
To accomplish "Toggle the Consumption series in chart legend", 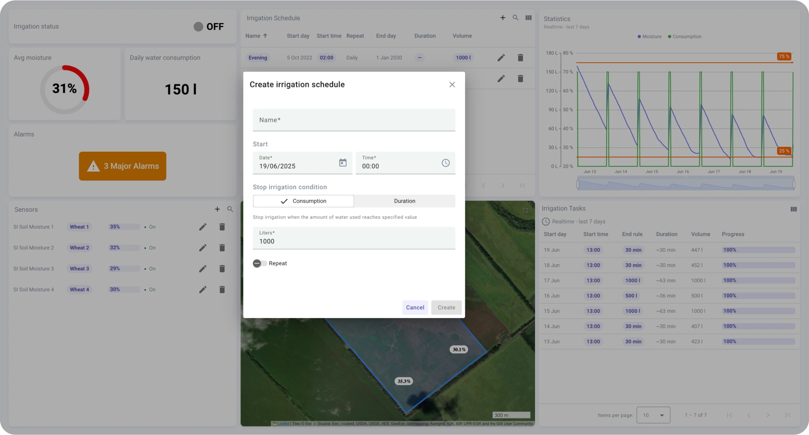I will point(684,36).
